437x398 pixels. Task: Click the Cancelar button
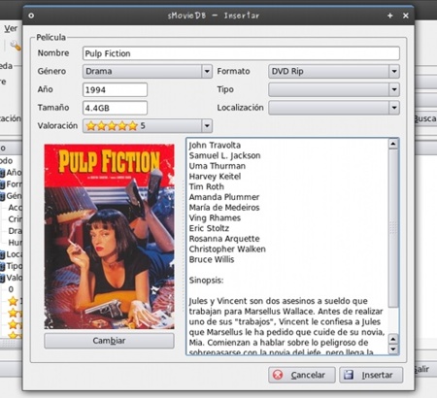point(301,375)
